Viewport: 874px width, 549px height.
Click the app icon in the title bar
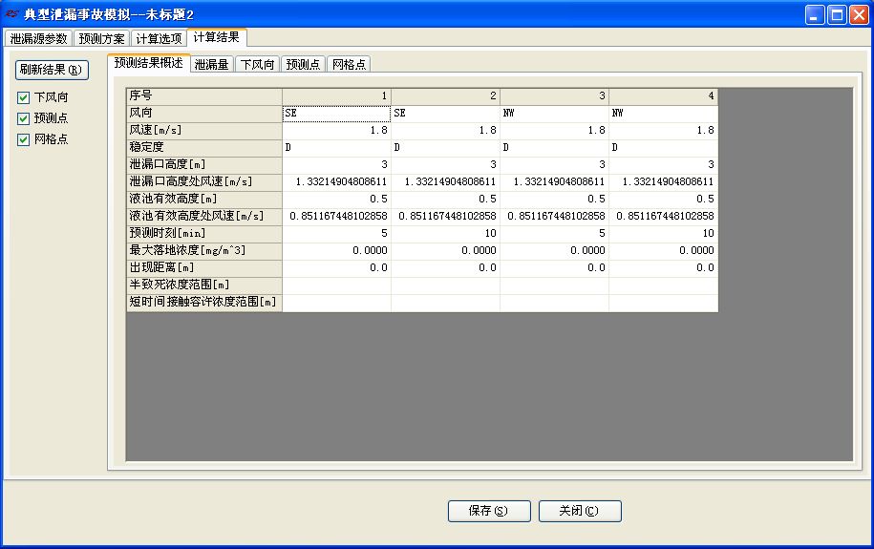point(11,14)
